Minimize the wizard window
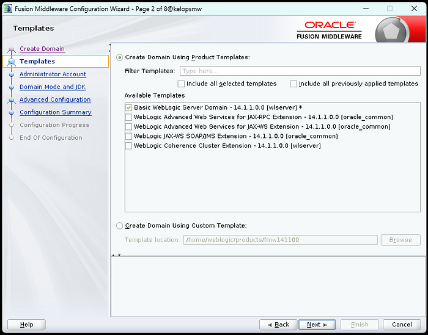This screenshot has height=335, width=428. (x=366, y=9)
